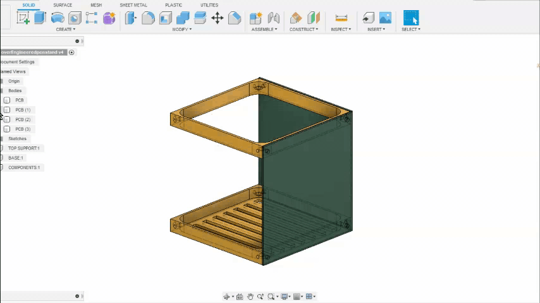Click the Create Sketch tool icon
540x303 pixels.
pos(23,18)
